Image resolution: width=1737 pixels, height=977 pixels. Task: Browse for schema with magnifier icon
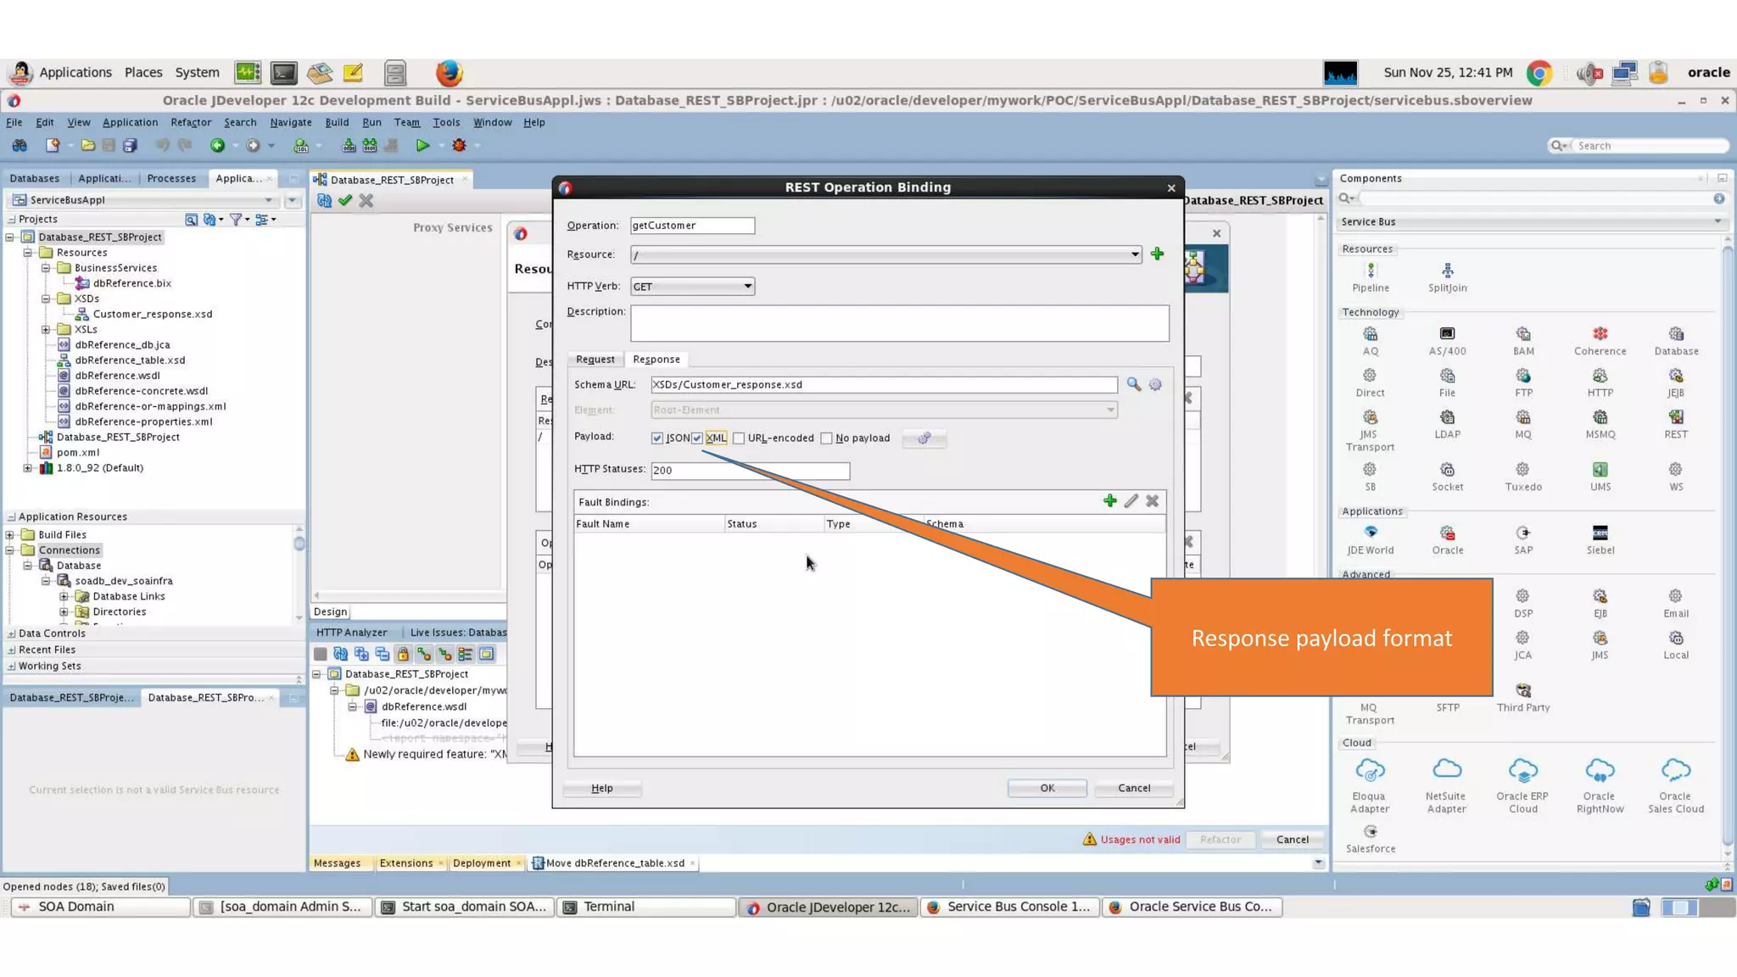point(1133,384)
